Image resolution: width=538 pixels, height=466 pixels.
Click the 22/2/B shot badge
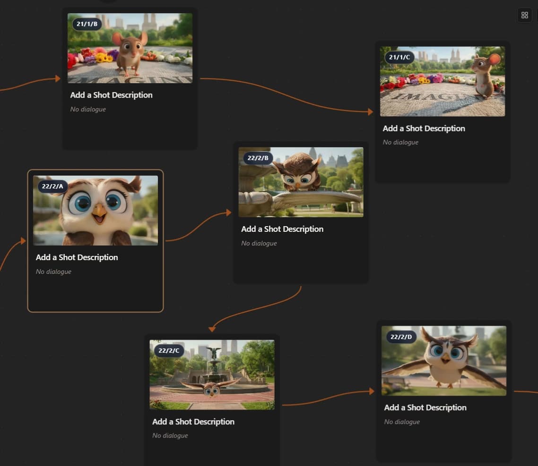(258, 158)
